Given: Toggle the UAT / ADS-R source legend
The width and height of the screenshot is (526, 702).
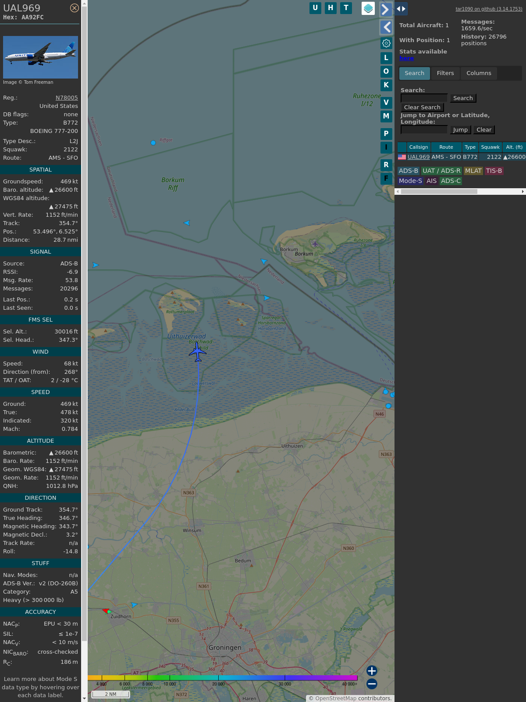Looking at the screenshot, I should coord(441,171).
